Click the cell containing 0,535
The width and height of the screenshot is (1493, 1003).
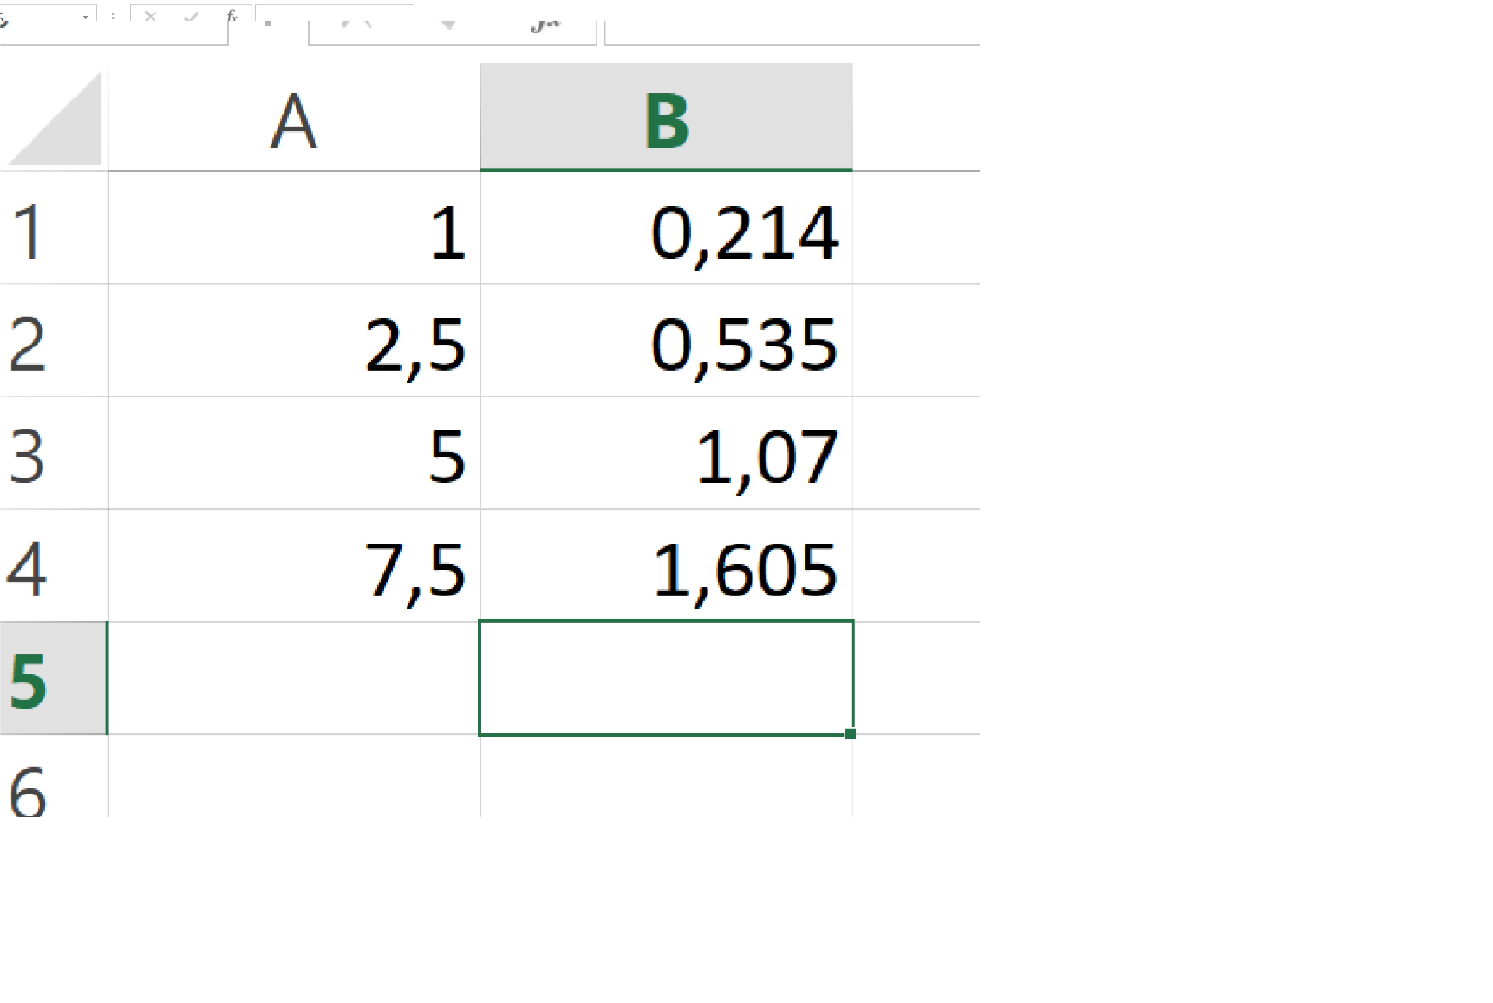tap(666, 344)
